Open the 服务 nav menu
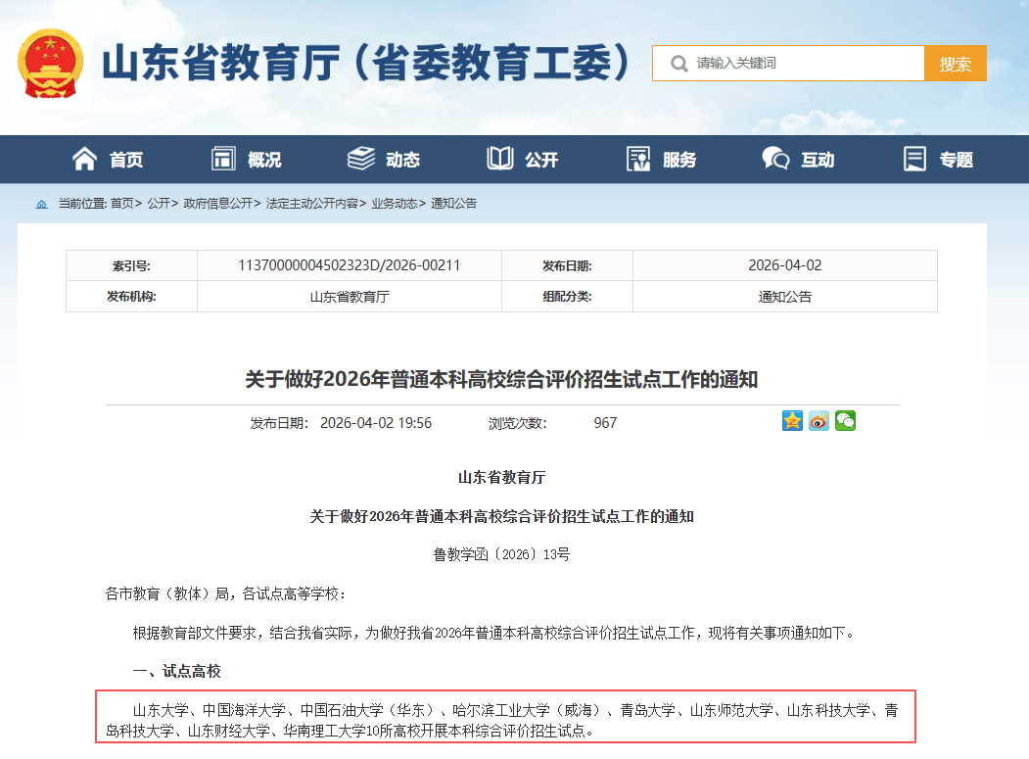1029x759 pixels. pos(679,160)
